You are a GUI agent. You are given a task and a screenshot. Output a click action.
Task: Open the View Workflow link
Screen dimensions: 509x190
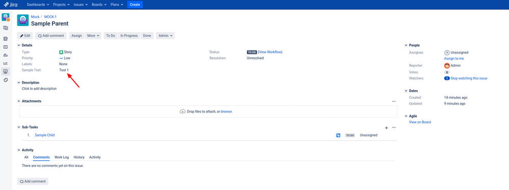click(270, 52)
